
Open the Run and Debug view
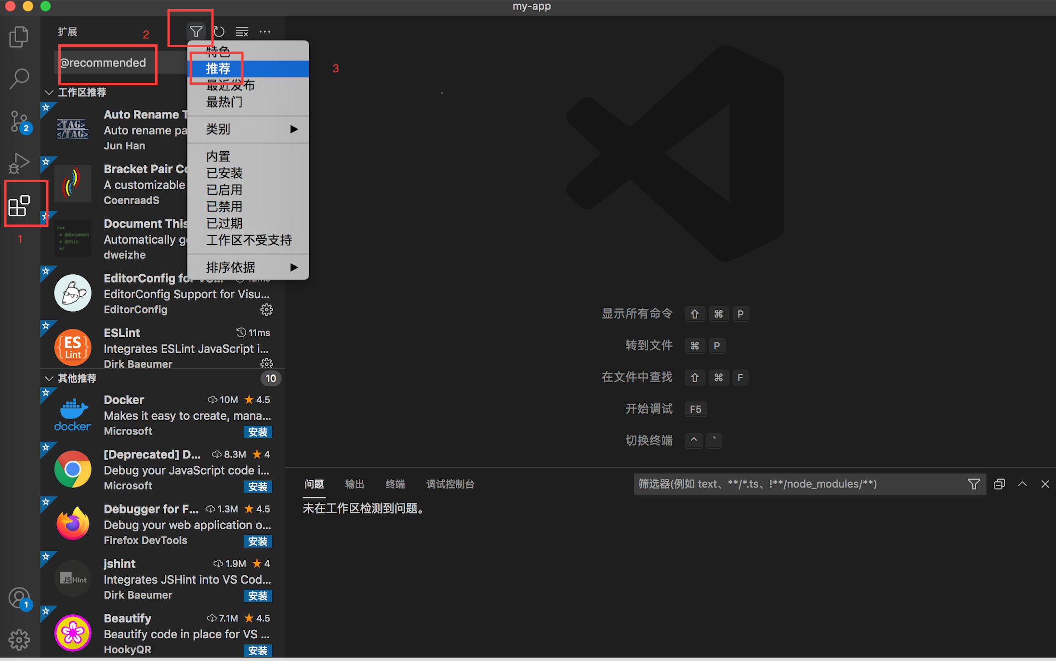point(19,163)
